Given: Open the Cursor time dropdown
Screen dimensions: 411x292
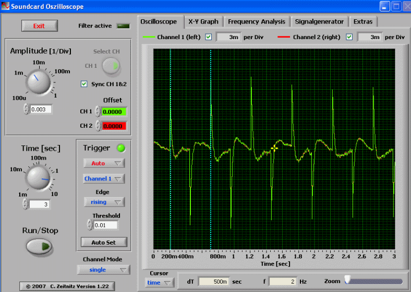Looking at the screenshot, I should (x=159, y=283).
